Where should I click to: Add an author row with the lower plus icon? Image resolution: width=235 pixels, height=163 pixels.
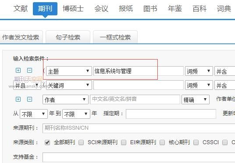tap(18, 99)
